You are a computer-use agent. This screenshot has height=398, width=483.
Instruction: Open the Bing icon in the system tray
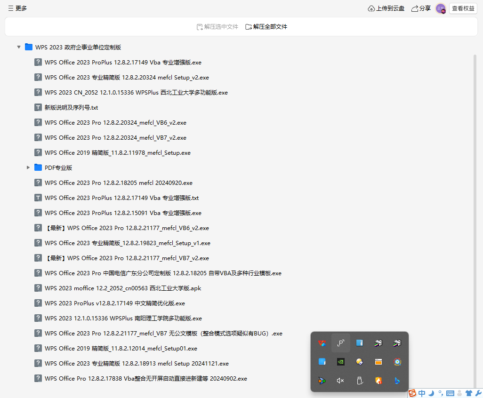(397, 381)
